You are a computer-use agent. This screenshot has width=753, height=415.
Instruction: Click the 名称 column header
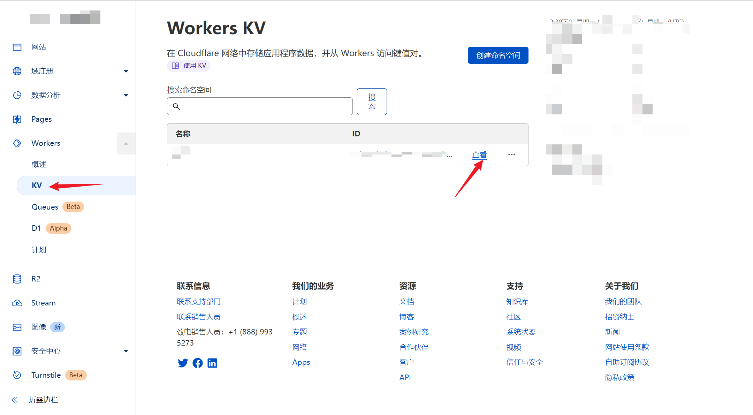tap(183, 134)
